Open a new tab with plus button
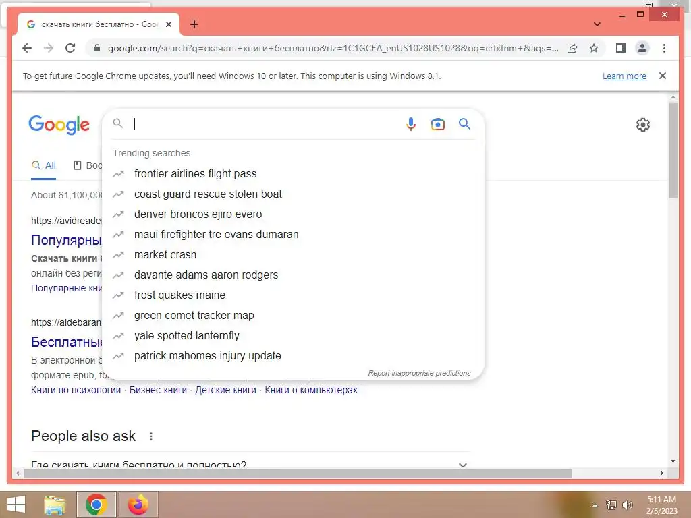 194,24
